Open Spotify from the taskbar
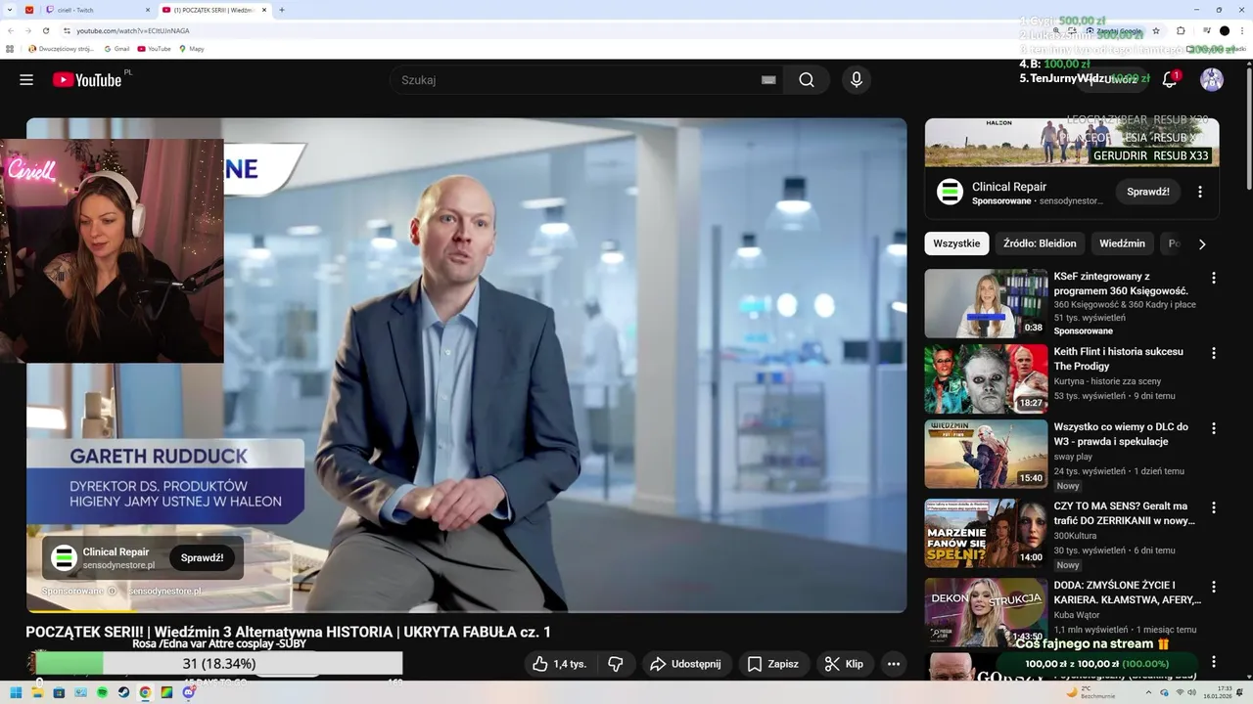The height and width of the screenshot is (704, 1253). click(102, 692)
